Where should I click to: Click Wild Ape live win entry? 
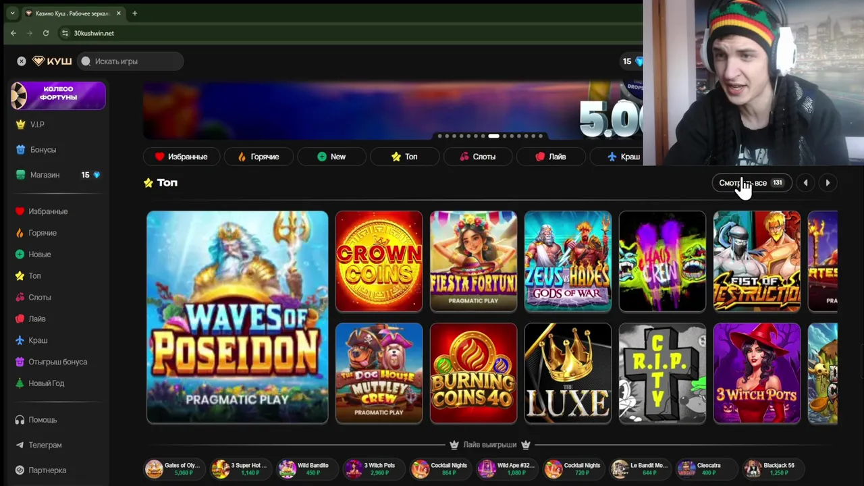507,468
